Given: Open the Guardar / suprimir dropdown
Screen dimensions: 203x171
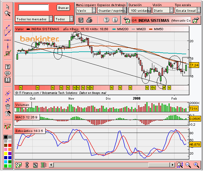Looking at the screenshot, I should 112,10.
